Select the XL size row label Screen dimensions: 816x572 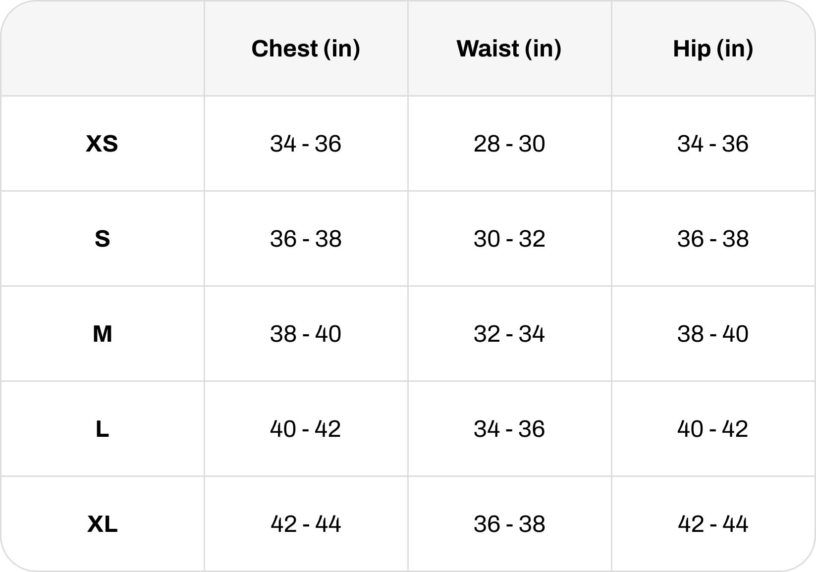[x=102, y=524]
